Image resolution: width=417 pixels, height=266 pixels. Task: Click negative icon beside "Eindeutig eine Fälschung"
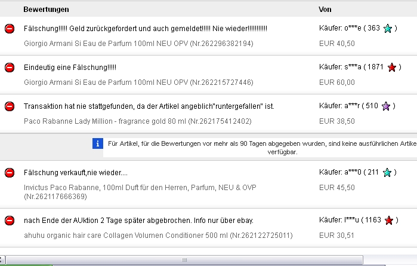10,68
